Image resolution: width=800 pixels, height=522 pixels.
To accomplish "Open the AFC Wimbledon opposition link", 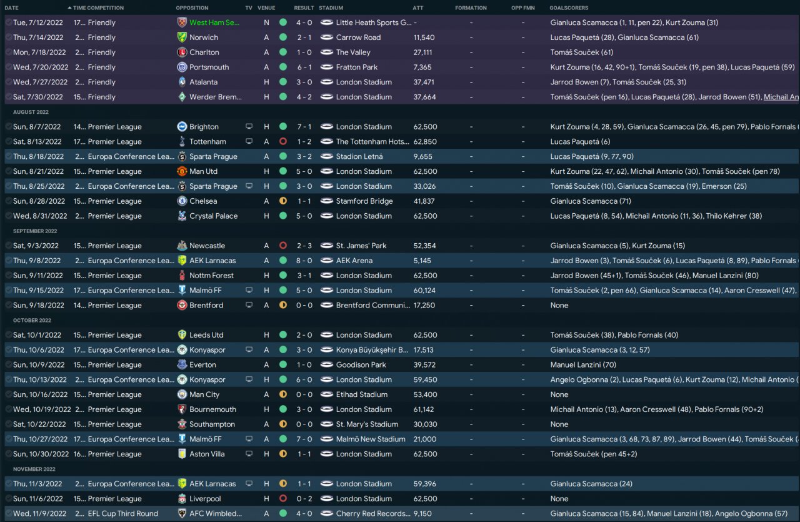I will point(216,514).
